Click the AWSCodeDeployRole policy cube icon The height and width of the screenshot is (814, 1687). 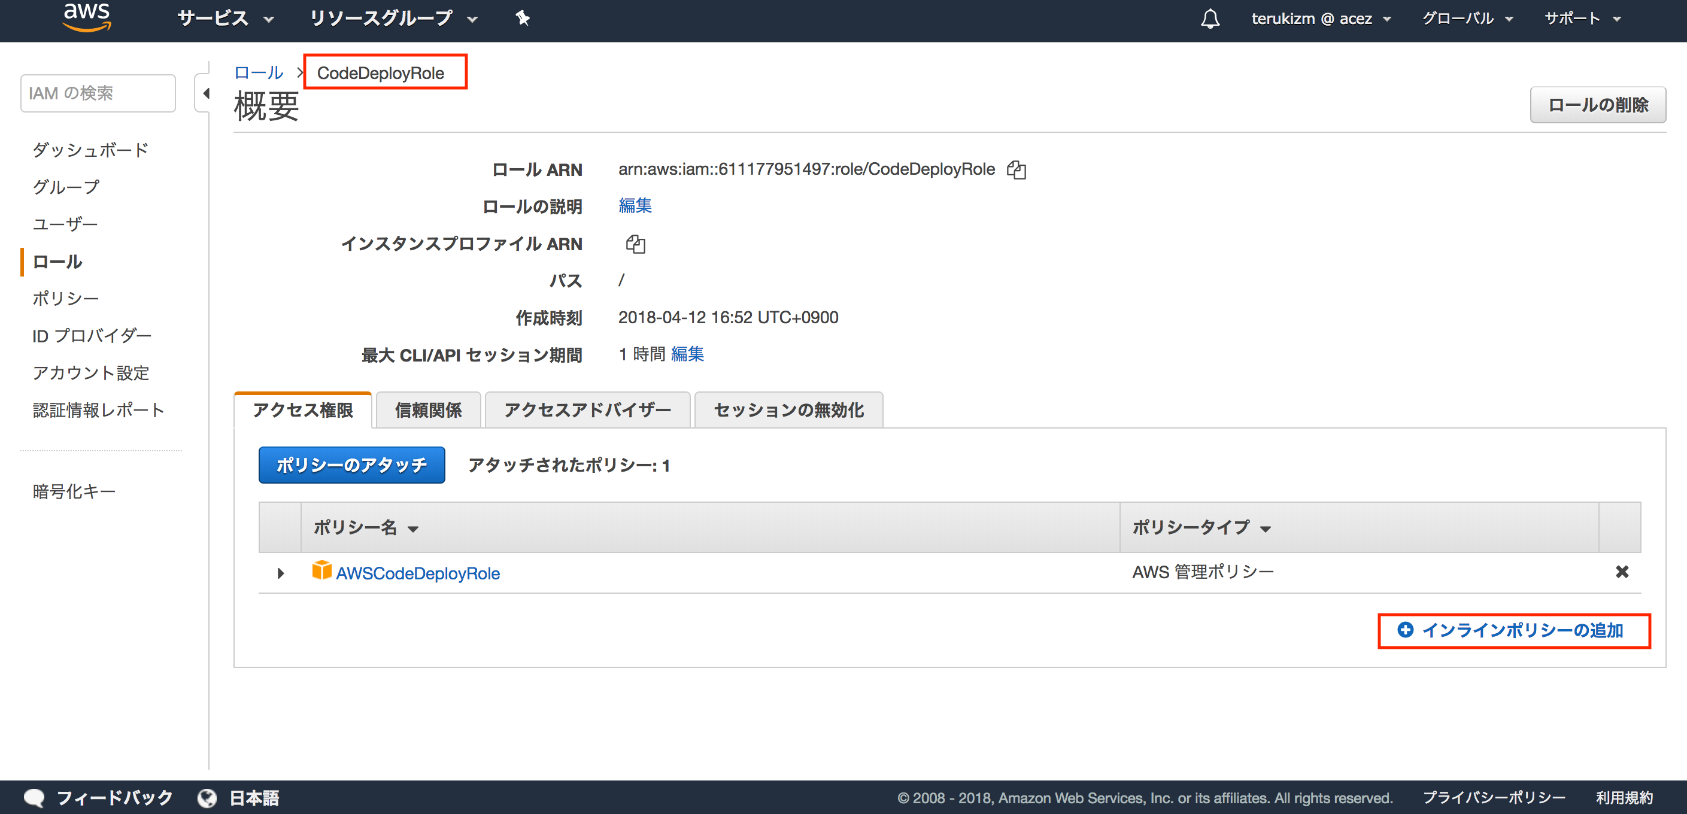coord(321,572)
